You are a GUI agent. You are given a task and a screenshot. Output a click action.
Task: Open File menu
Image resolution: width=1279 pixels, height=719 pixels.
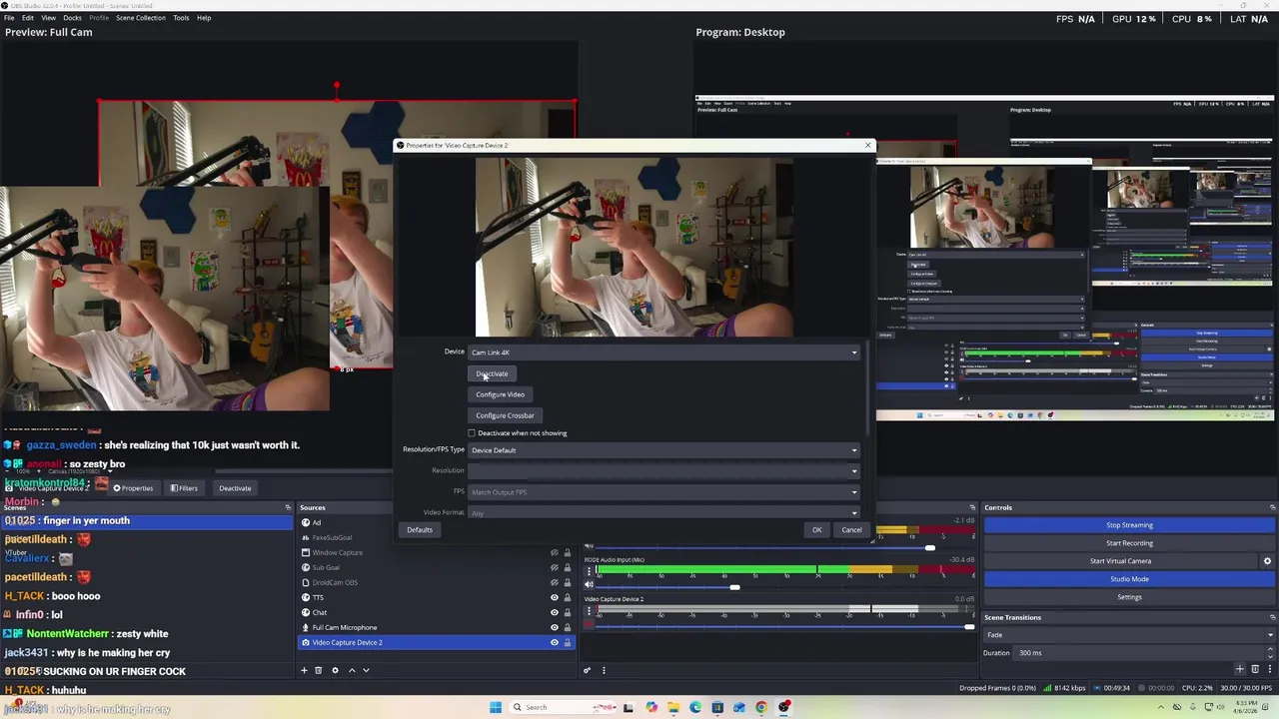click(9, 18)
